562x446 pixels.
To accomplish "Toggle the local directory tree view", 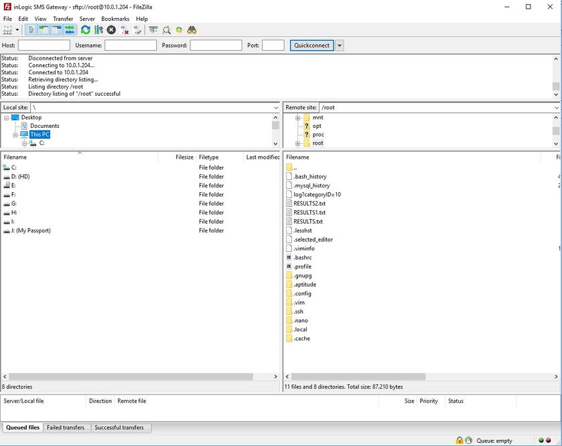I will tap(43, 30).
